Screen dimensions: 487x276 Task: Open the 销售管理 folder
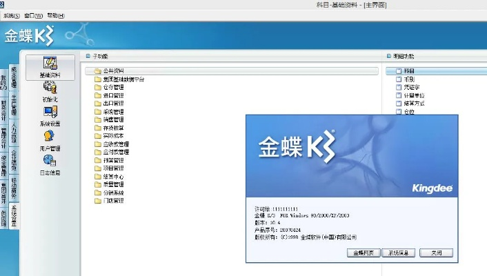click(x=112, y=120)
